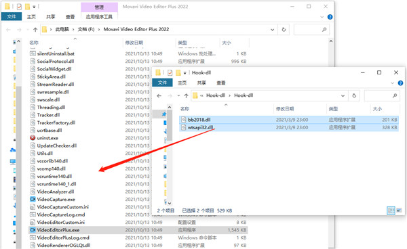407x249 pixels.
Task: Expand address bar history in Hook-dll window
Action: 343,95
